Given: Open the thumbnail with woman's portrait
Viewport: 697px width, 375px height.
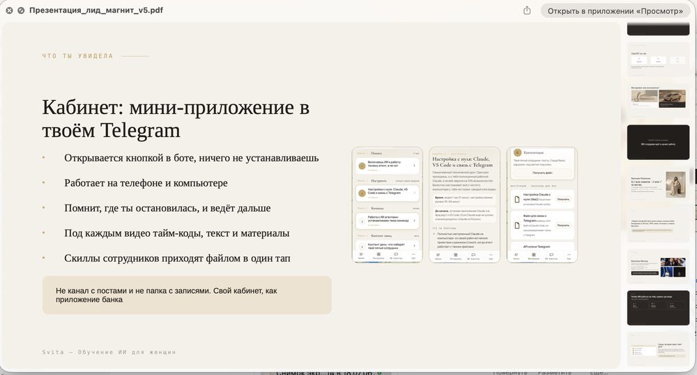Looking at the screenshot, I should click(x=659, y=184).
